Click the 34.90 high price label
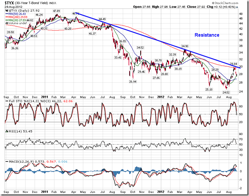 click(184, 46)
